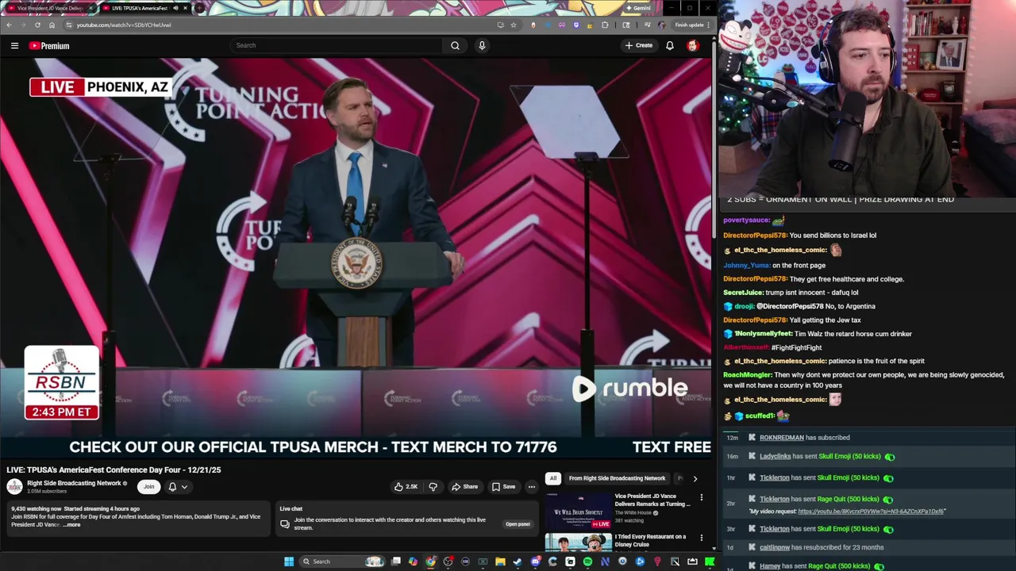
Task: Go to YouTube Premium home logo
Action: click(x=49, y=46)
